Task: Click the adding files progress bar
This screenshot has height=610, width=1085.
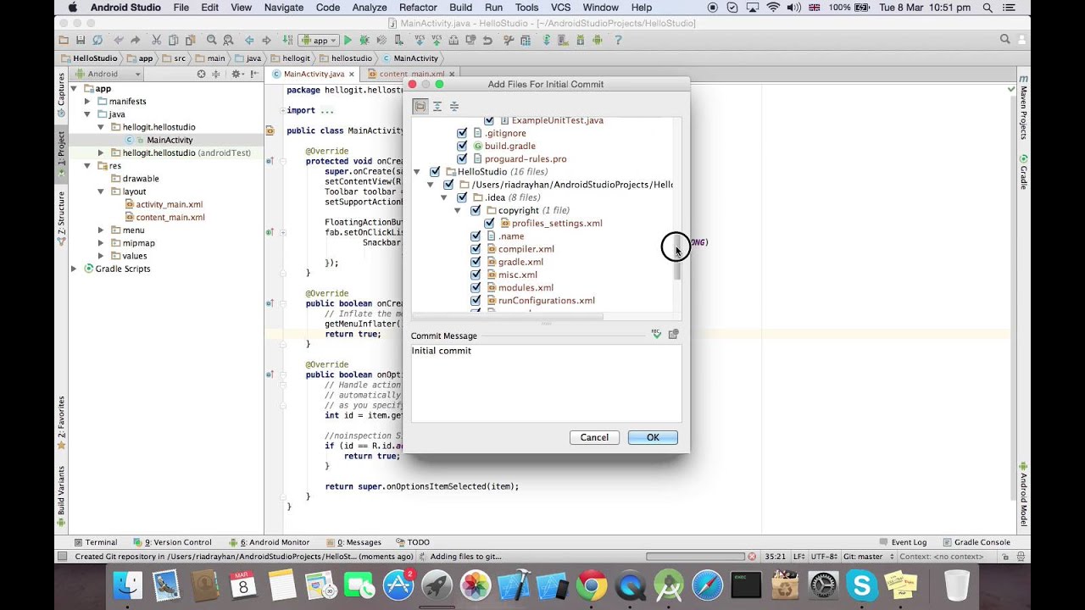Action: coord(695,557)
